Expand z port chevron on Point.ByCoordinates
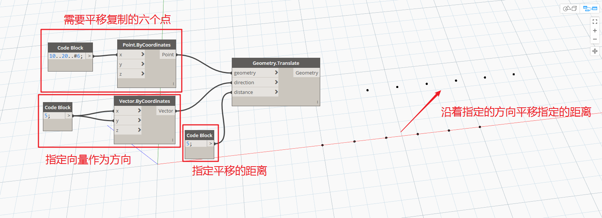 (x=143, y=74)
